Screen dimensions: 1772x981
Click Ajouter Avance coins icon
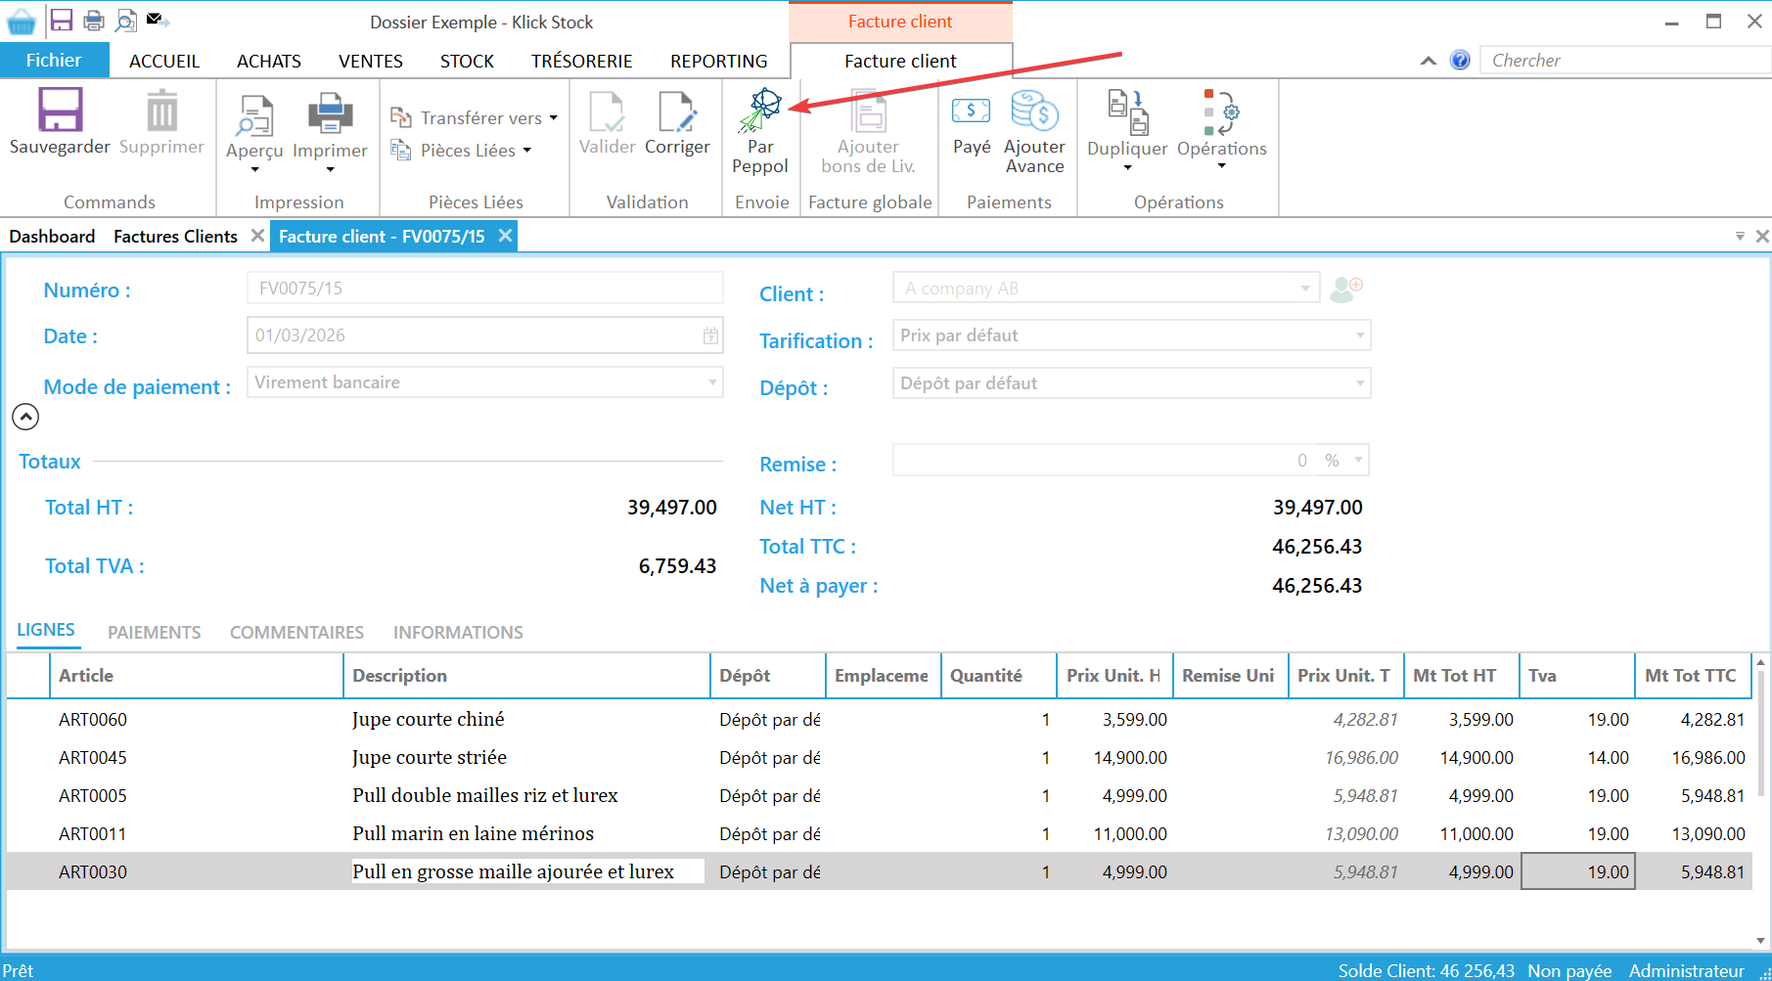1034,111
